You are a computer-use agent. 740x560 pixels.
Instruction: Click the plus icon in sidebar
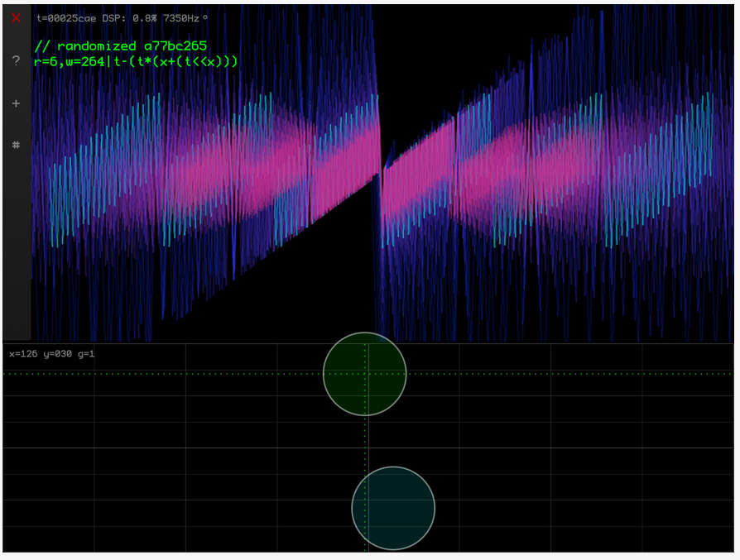click(x=16, y=103)
